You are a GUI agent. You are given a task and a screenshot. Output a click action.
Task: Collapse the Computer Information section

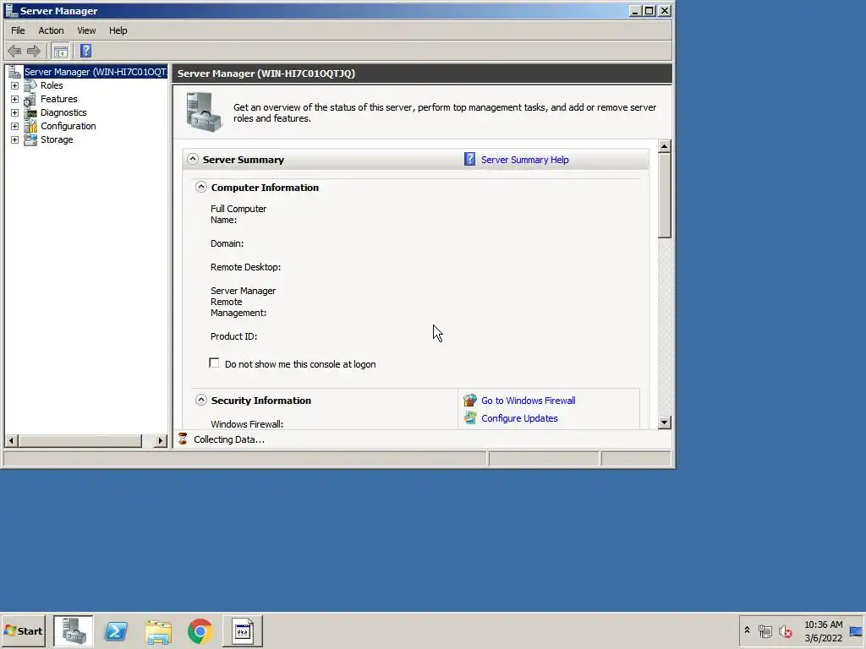[201, 187]
